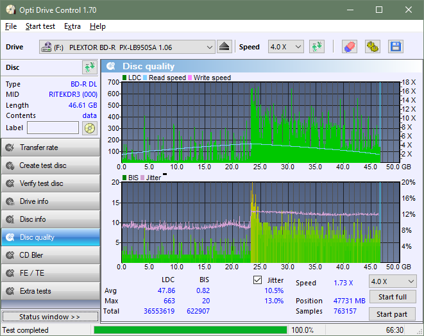
Task: Click the BIS Total value 622907
Action: (x=198, y=311)
